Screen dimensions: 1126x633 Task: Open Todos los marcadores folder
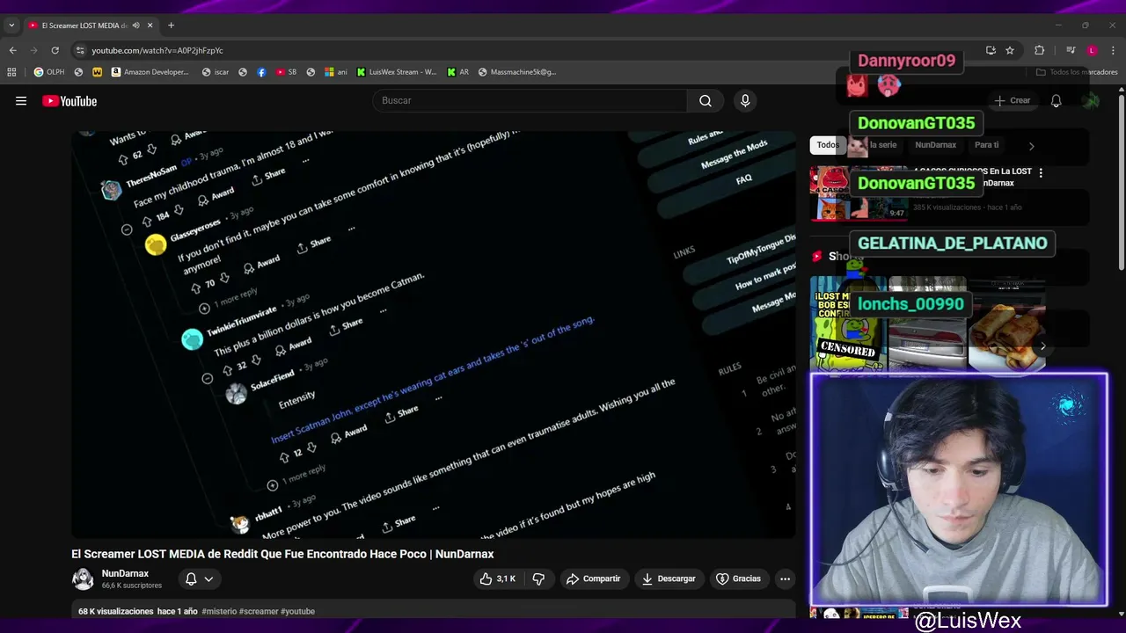(1077, 72)
